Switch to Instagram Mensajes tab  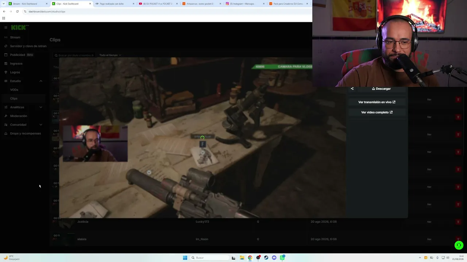(x=242, y=4)
